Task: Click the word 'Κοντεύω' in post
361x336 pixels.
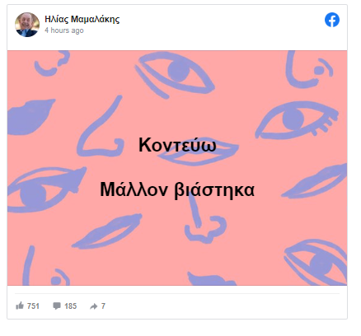Action: [x=177, y=145]
